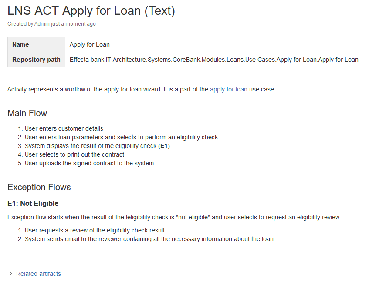Open the Related artifacts link

point(38,274)
